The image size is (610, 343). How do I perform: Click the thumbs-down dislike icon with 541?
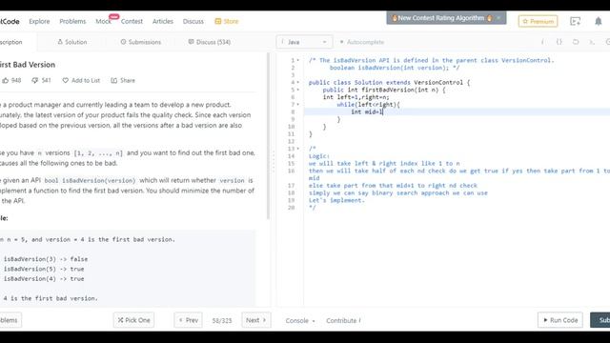pyautogui.click(x=35, y=80)
